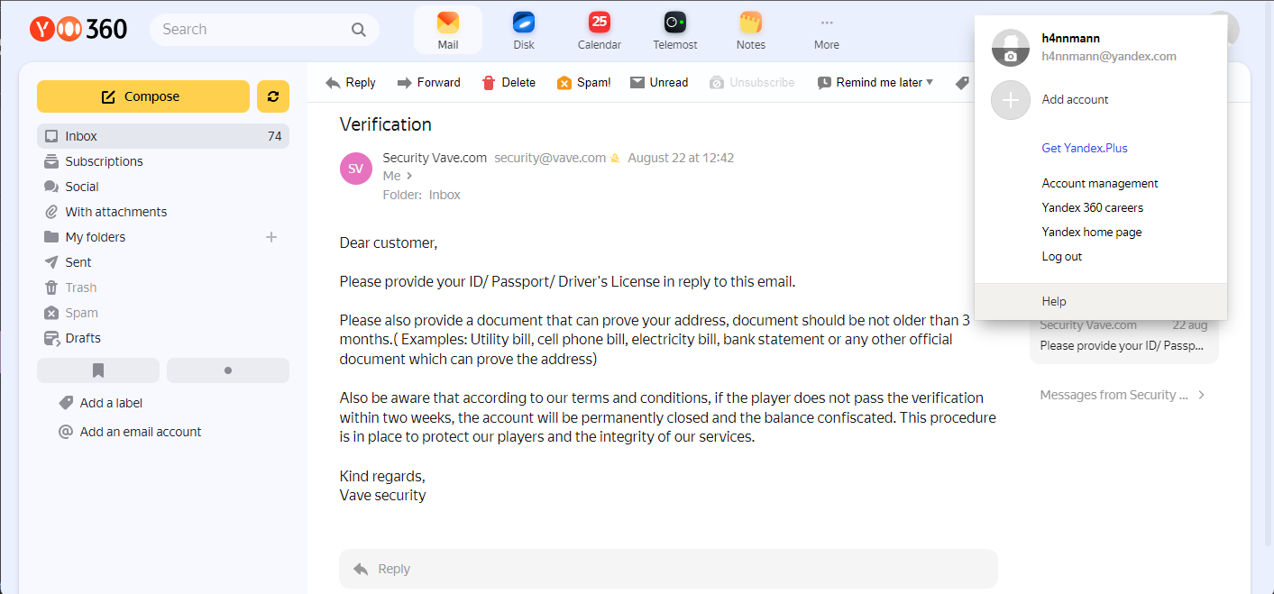The height and width of the screenshot is (594, 1274).
Task: Delete the Verification email
Action: pos(509,83)
